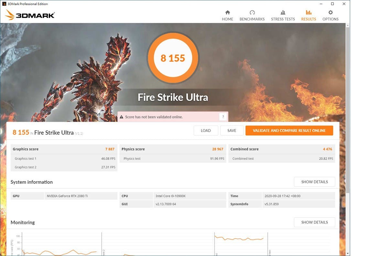Click the warning icon in validation notice
This screenshot has height=256, width=388.
122,117
